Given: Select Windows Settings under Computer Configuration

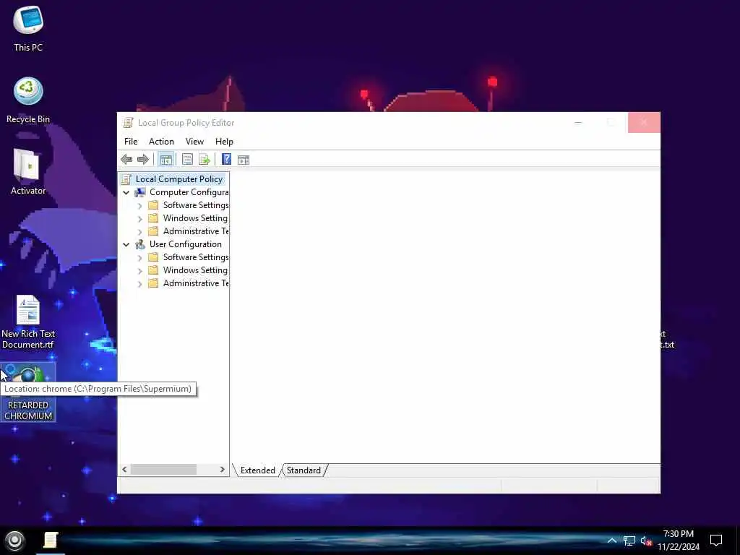Looking at the screenshot, I should click(x=195, y=218).
